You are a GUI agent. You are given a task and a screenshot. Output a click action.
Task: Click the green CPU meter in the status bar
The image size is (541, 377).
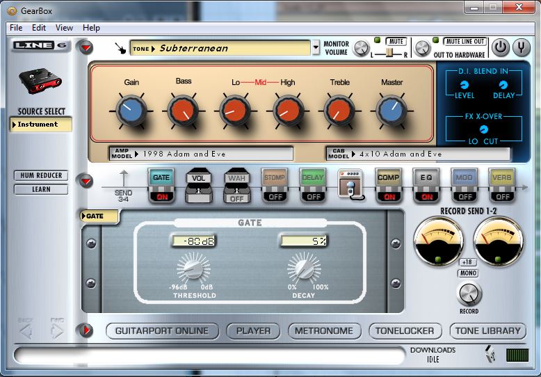pyautogui.click(x=517, y=355)
